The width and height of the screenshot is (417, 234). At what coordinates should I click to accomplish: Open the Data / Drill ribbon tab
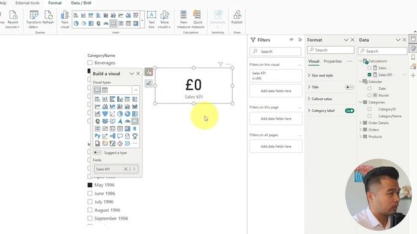(81, 3)
